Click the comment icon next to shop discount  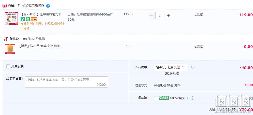(x=193, y=67)
